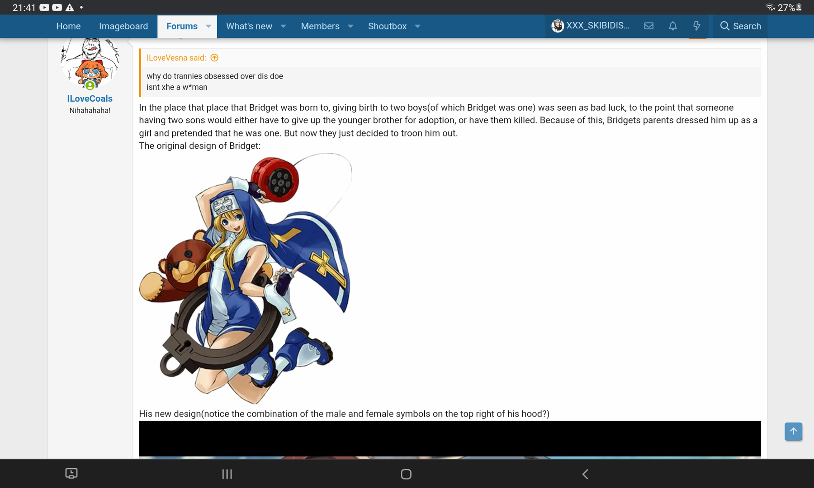Tap the first YouTube status bar icon
The width and height of the screenshot is (814, 488).
pos(44,7)
